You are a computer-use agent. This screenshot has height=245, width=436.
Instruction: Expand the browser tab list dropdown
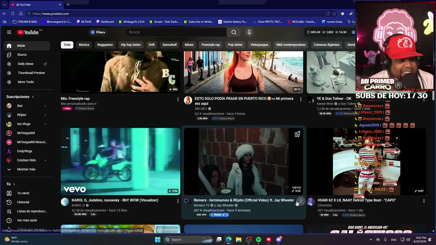[x=4, y=5]
